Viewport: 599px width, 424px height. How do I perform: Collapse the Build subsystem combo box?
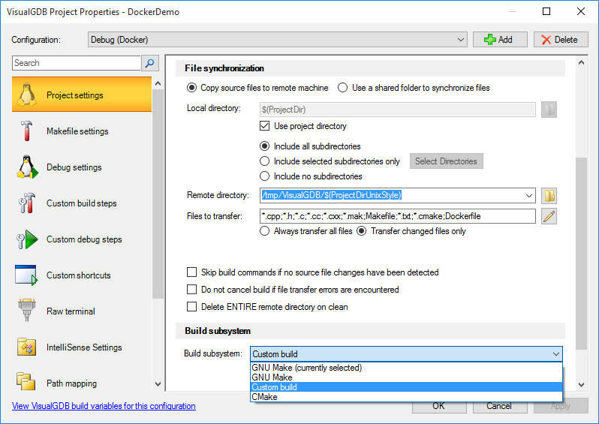coord(407,354)
